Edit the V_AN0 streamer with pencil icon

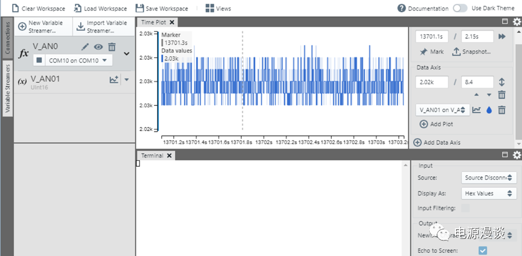click(85, 47)
